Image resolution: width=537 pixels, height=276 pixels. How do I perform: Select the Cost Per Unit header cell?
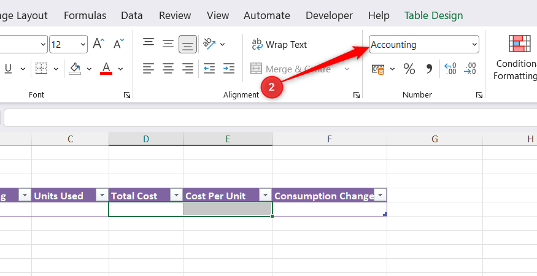228,195
